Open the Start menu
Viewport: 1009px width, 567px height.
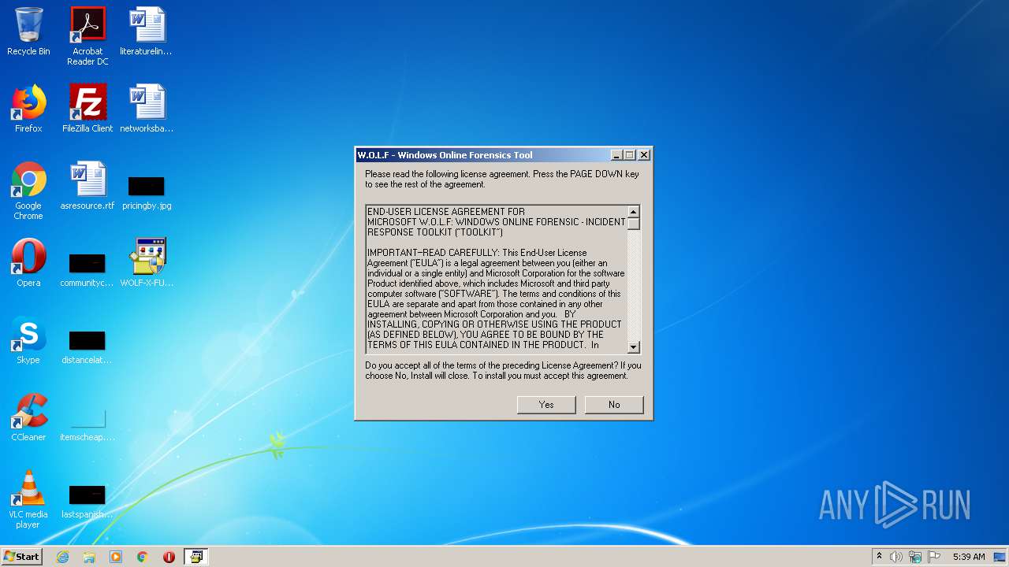21,557
